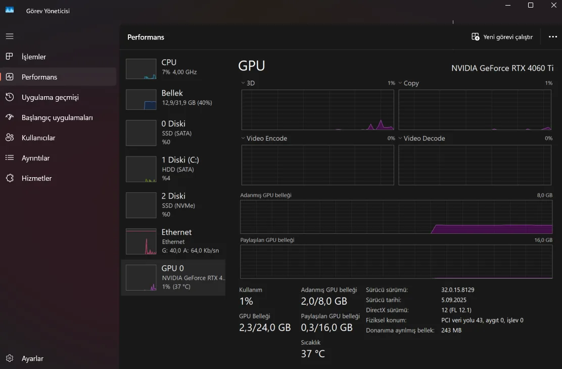Click the 0,3/16,0 GB shared memory value

point(327,327)
